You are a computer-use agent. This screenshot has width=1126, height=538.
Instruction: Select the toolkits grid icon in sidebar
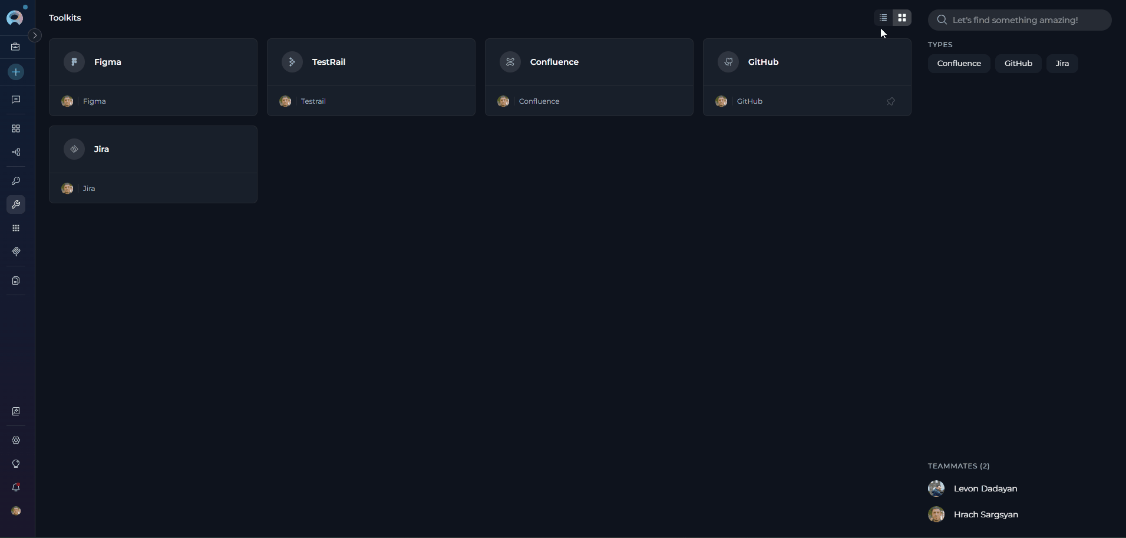[16, 128]
